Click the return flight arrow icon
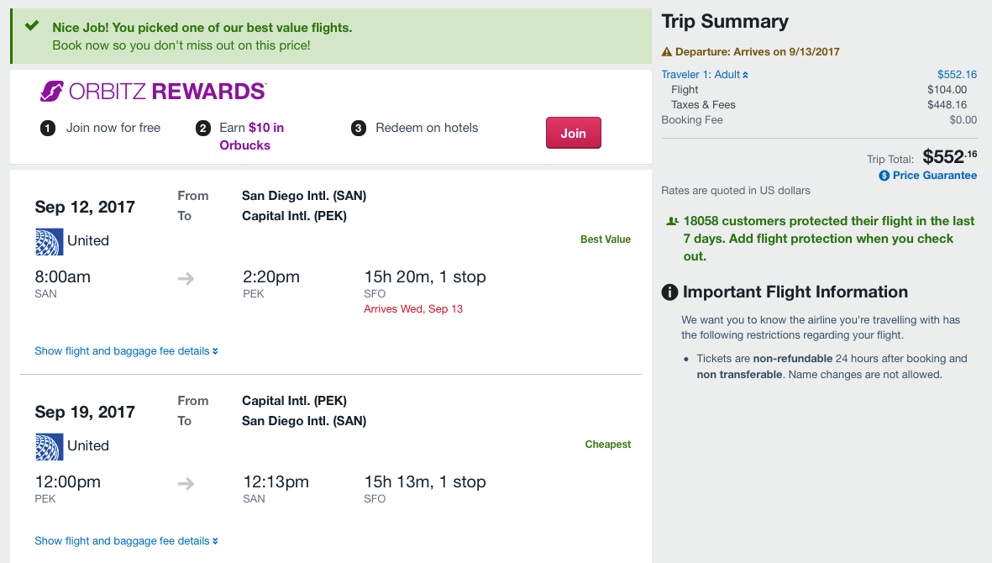The image size is (992, 563). (186, 483)
